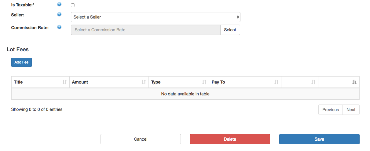Enable the Is Taxable checkbox
The height and width of the screenshot is (151, 370).
pyautogui.click(x=73, y=5)
